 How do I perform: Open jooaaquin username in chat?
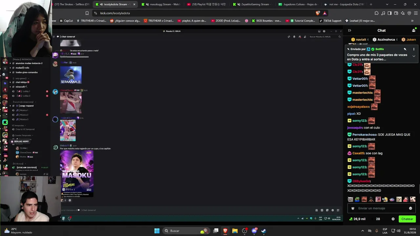[x=355, y=128]
